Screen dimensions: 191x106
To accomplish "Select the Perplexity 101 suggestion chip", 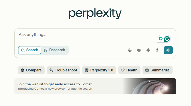I will [99, 70].
